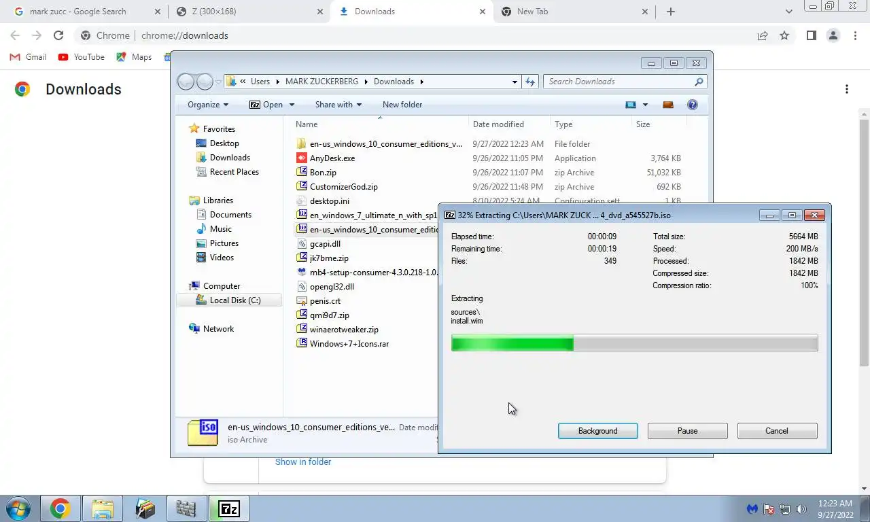Viewport: 870px width, 522px height.
Task: Add a new Chrome tab
Action: point(671,12)
